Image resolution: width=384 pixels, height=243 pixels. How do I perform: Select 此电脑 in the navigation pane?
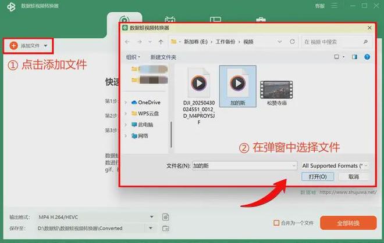[143, 125]
